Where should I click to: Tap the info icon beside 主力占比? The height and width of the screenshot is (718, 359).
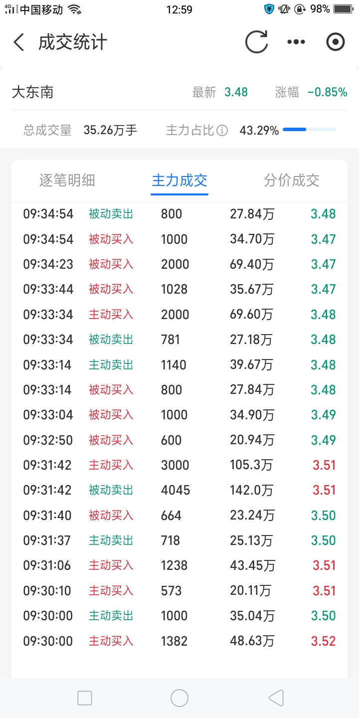click(222, 131)
